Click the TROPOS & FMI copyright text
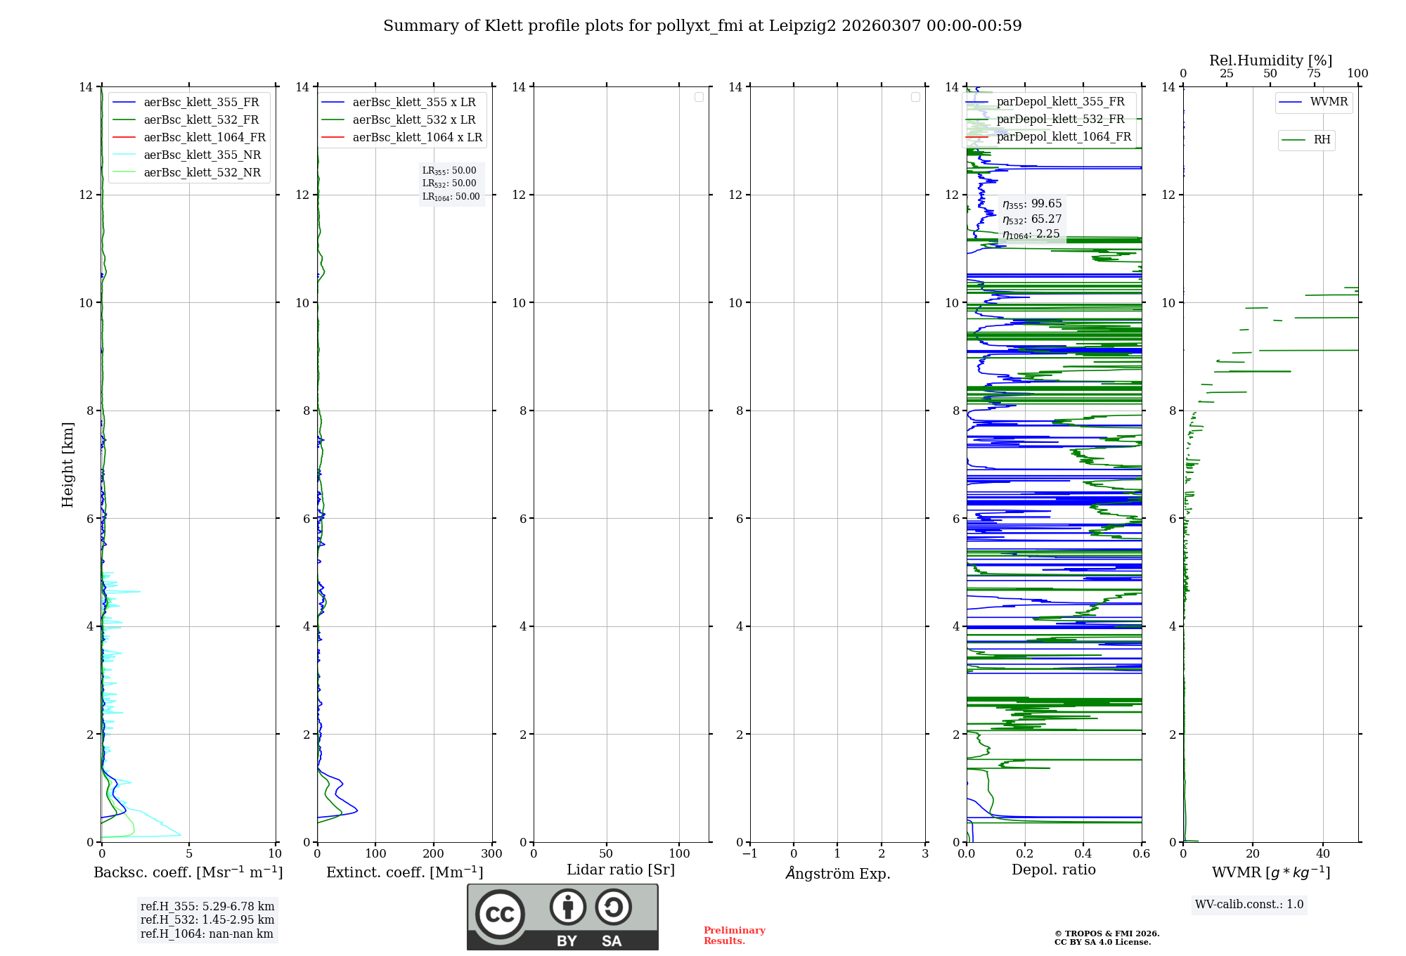 tap(1107, 934)
